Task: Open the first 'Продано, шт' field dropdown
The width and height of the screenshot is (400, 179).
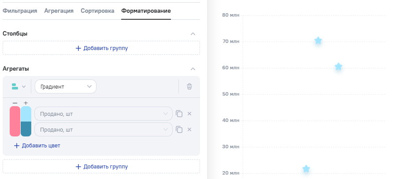Action: point(104,114)
